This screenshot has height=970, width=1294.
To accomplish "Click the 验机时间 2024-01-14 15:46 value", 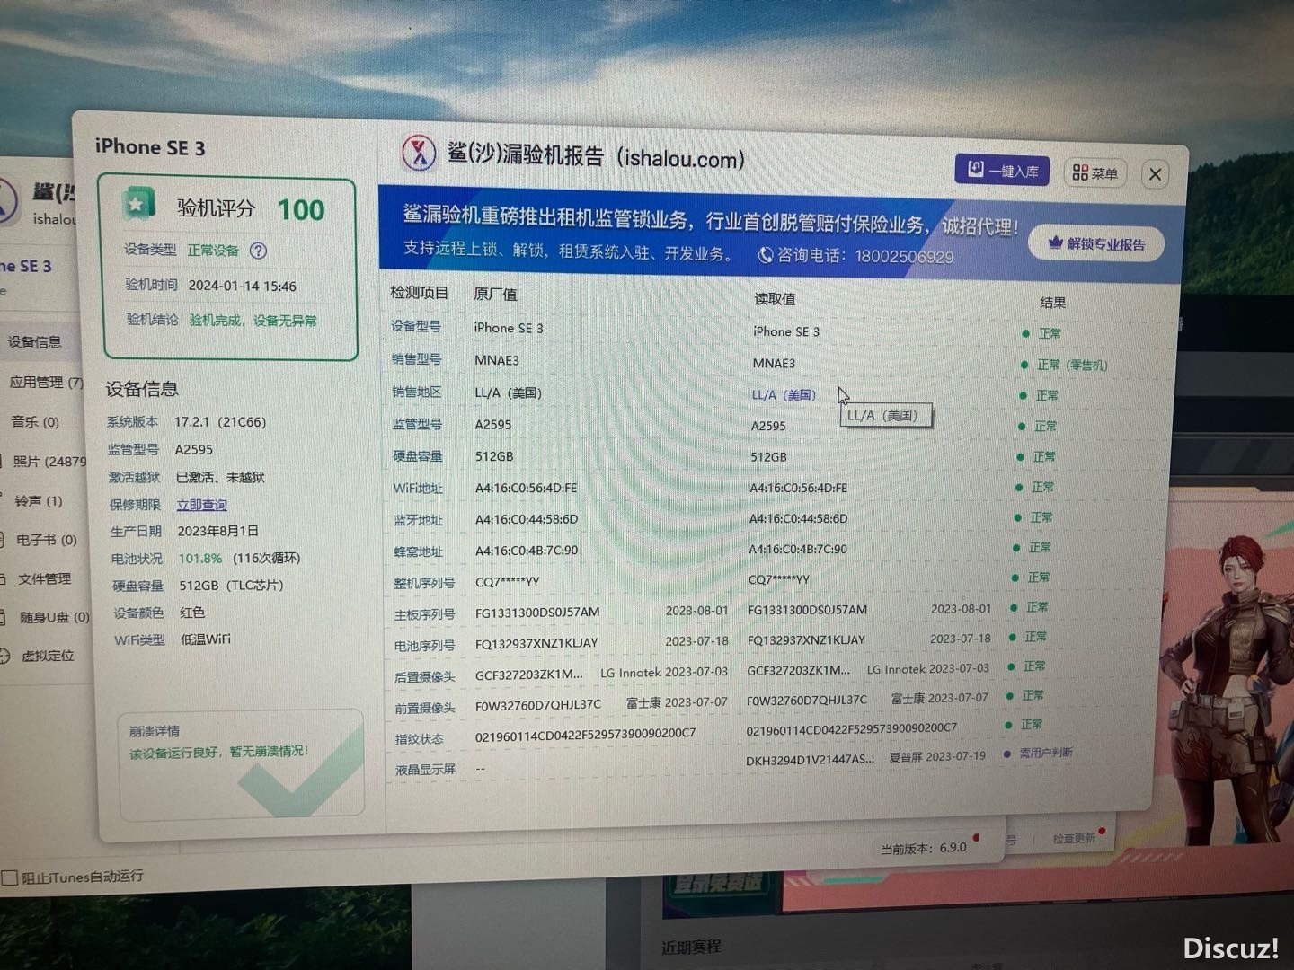I will [x=242, y=287].
